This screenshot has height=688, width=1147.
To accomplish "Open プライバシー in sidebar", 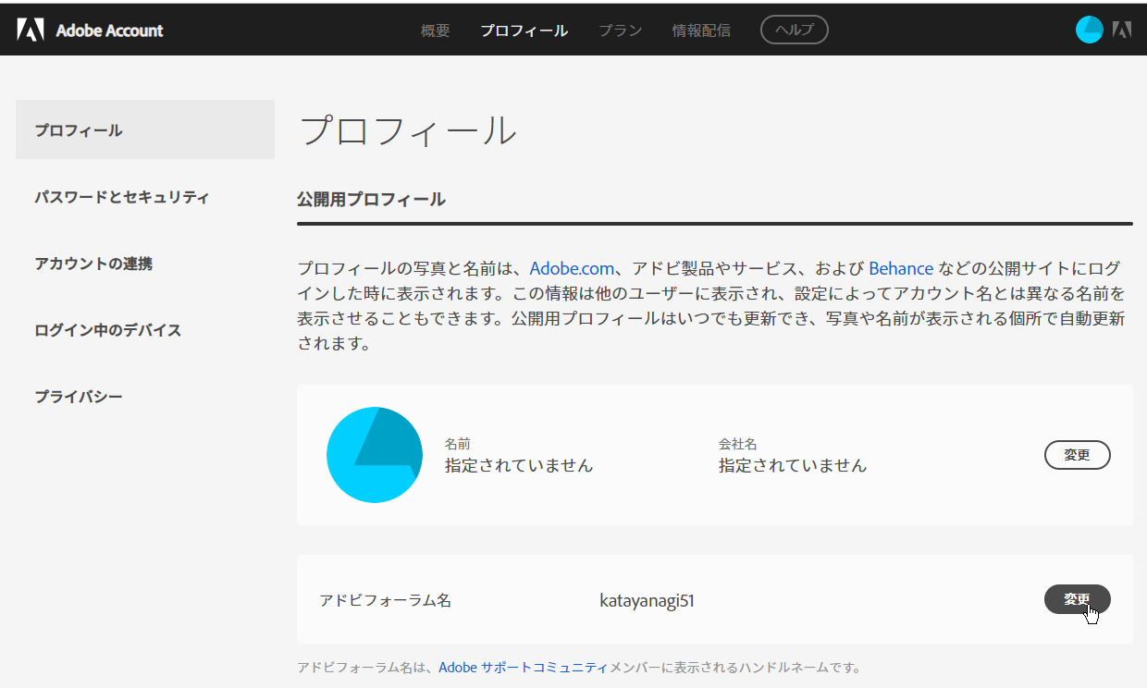I will 79,397.
